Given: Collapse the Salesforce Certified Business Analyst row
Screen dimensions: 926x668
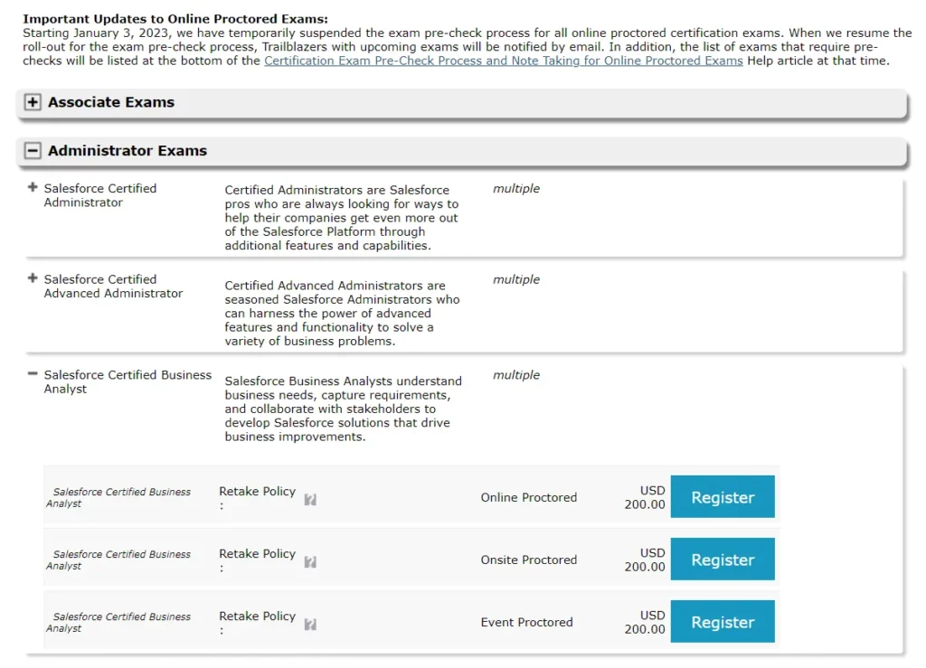Looking at the screenshot, I should (33, 373).
